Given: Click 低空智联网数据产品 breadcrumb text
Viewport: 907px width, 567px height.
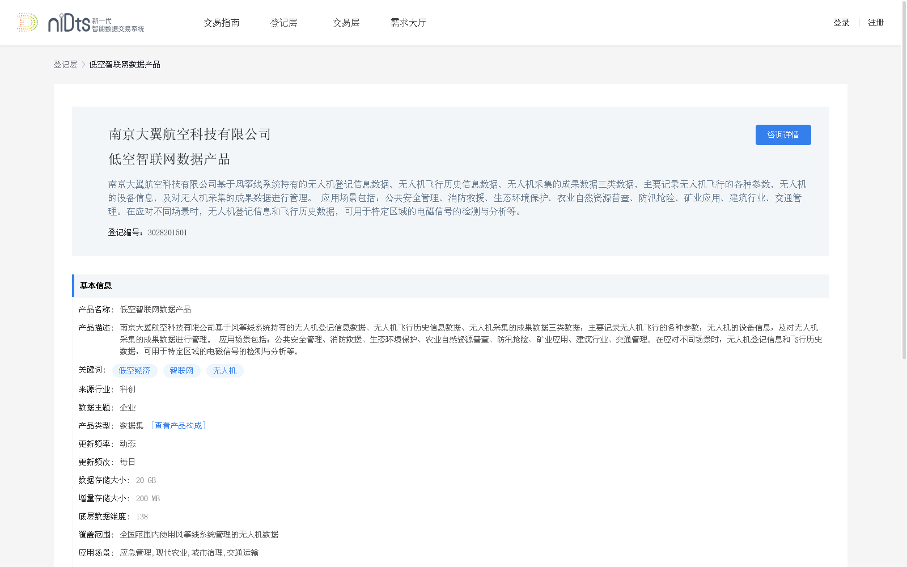Looking at the screenshot, I should click(125, 65).
